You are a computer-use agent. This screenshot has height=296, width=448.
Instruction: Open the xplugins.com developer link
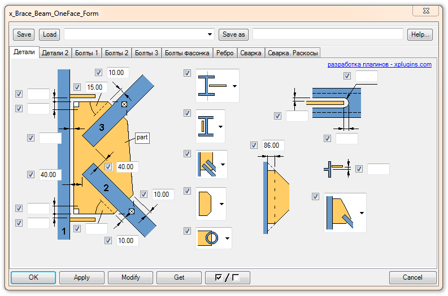[x=379, y=64]
